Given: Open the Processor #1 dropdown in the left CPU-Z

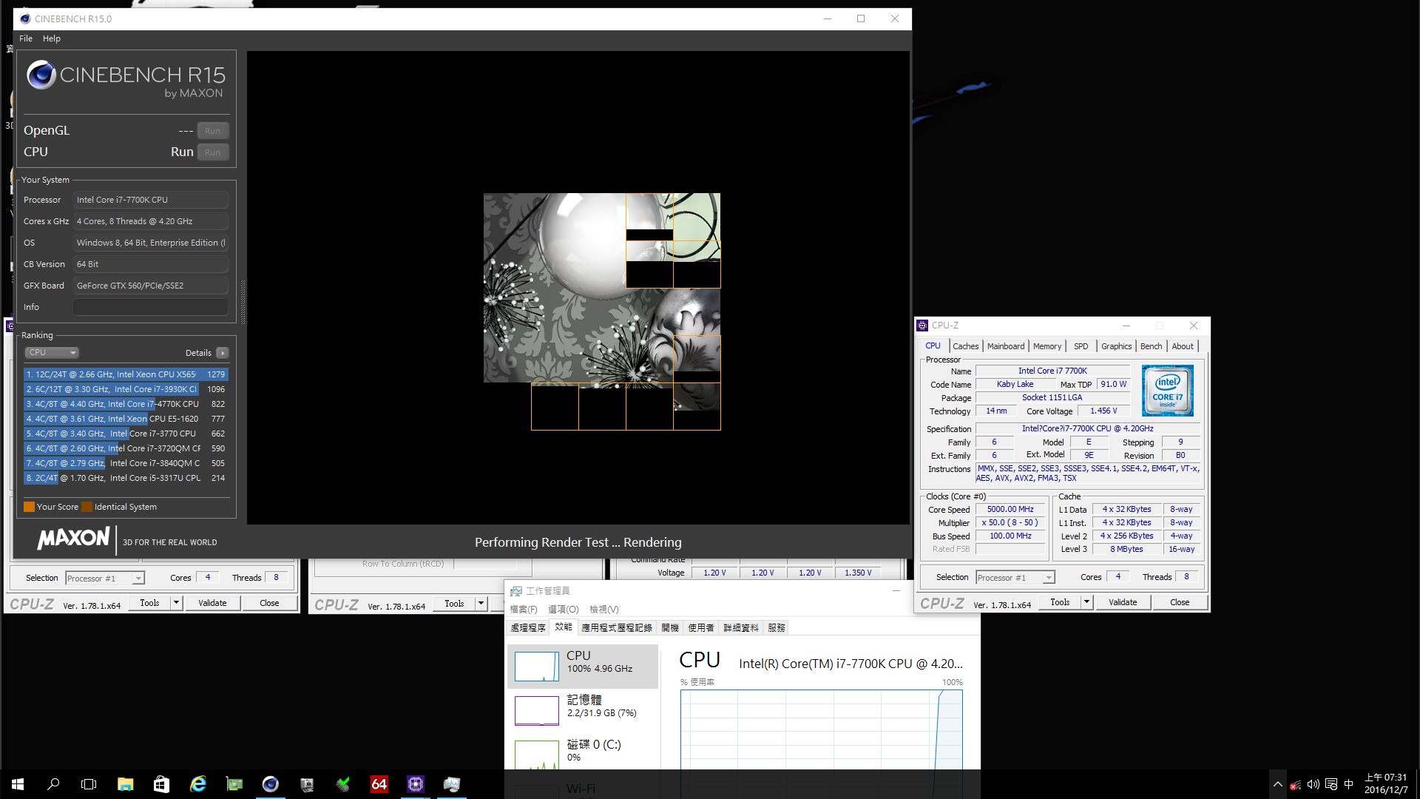Looking at the screenshot, I should pyautogui.click(x=105, y=579).
